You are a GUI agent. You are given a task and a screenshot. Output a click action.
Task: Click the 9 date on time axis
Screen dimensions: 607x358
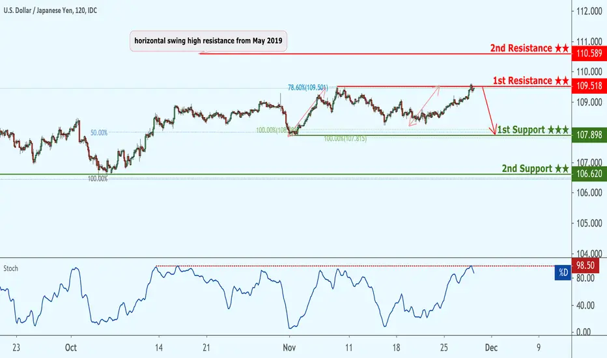[x=539, y=348]
